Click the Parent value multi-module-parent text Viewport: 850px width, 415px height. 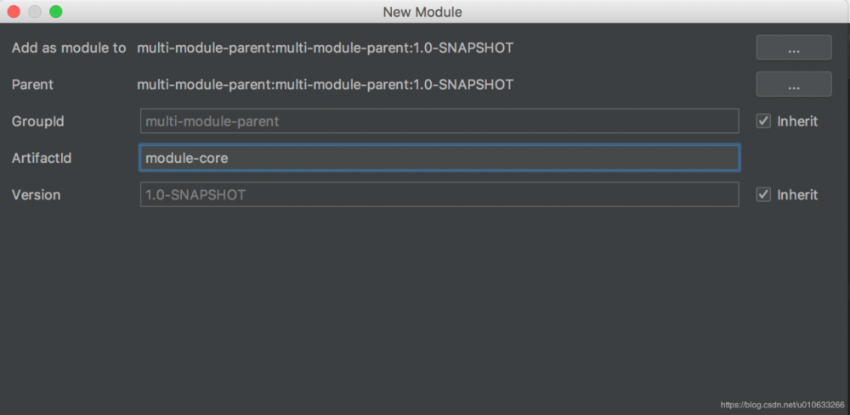325,85
